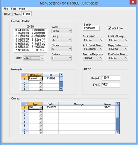Open Type dropdown in Contact row 3
The width and height of the screenshot is (138, 145).
coord(41,115)
